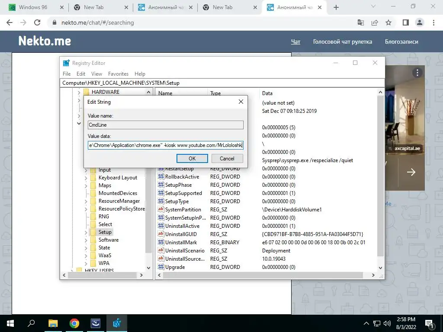
Task: Confirm Edit String with OK
Action: 192,158
